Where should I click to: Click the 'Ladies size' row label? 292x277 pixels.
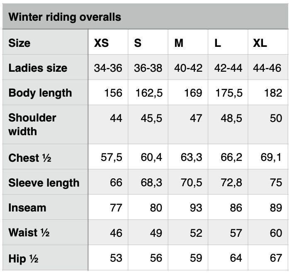38,68
